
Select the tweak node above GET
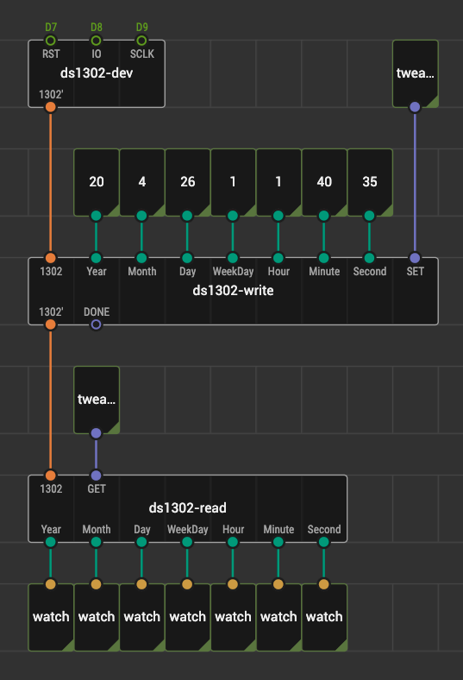[x=97, y=400]
